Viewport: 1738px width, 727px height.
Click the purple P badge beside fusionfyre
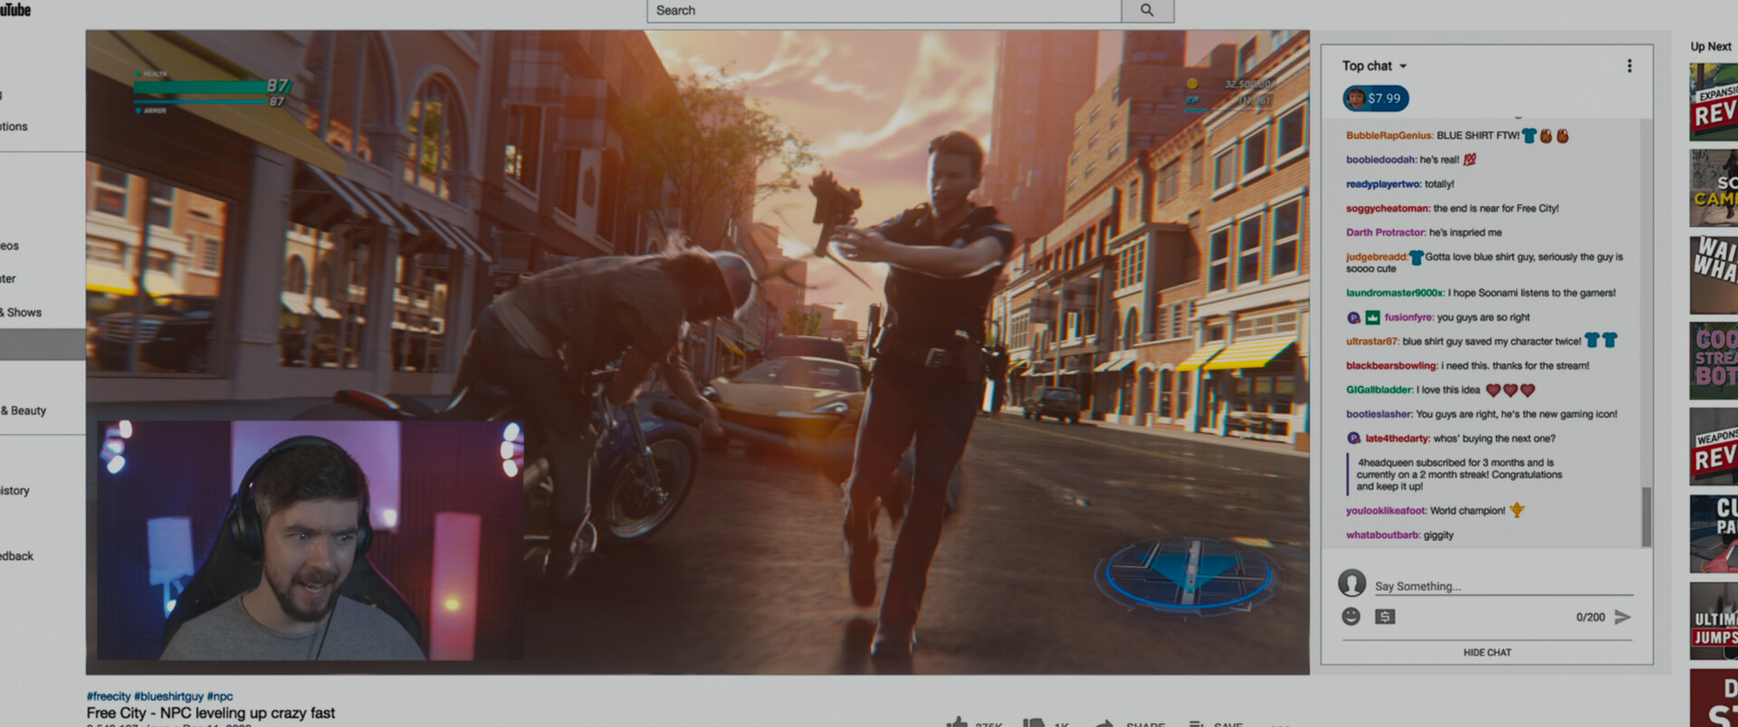click(1353, 317)
